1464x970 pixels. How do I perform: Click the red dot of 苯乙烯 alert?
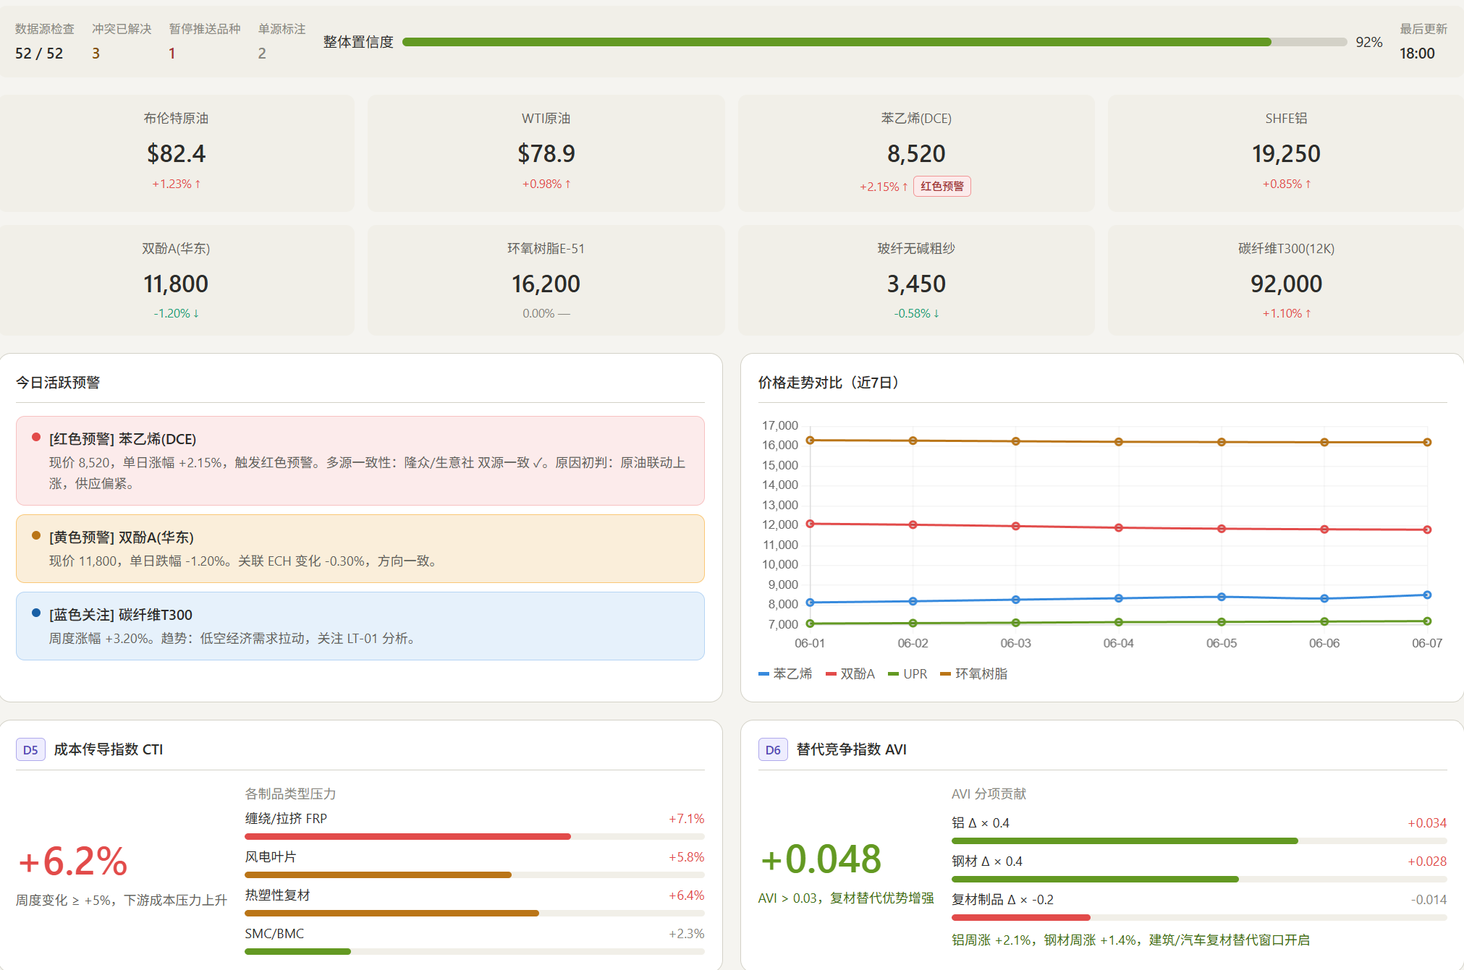point(36,437)
